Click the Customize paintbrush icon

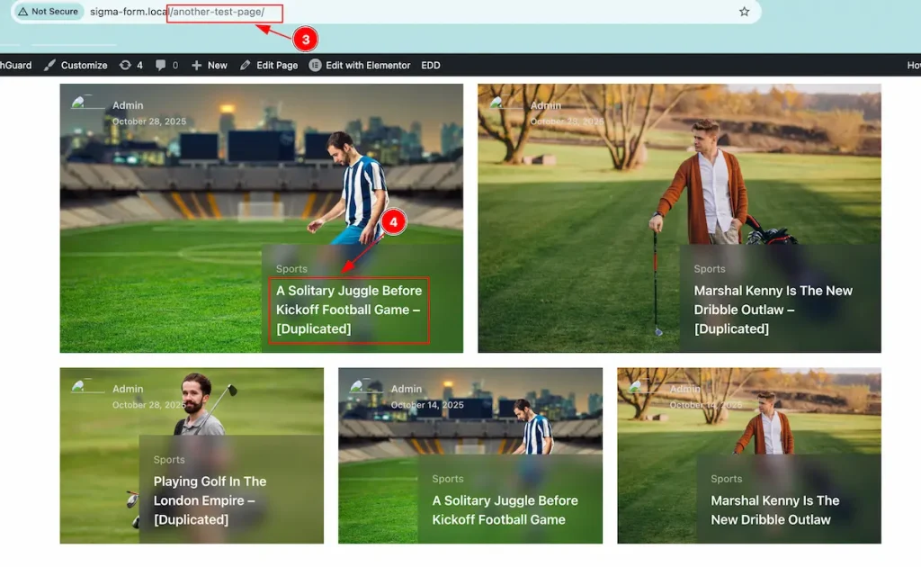(49, 65)
